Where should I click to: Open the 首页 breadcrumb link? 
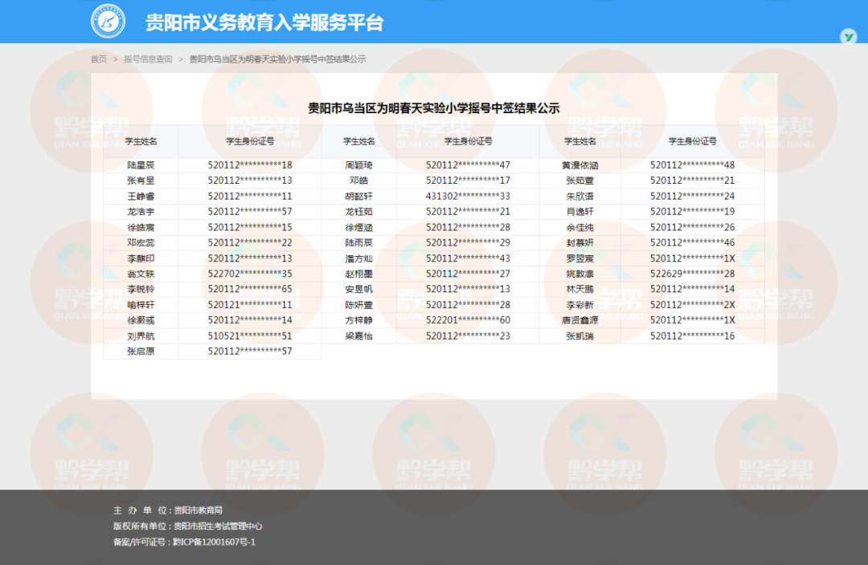click(x=99, y=59)
